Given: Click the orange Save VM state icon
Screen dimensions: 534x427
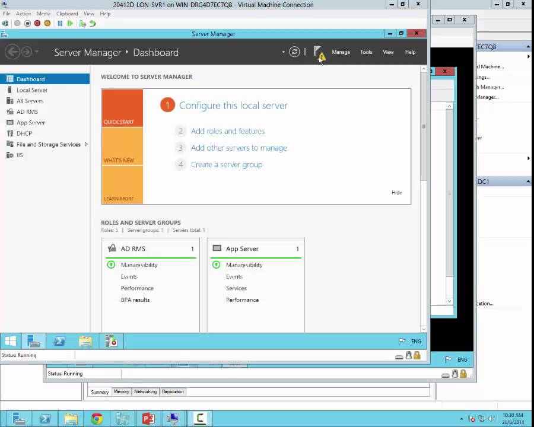Looking at the screenshot, I should [x=47, y=24].
